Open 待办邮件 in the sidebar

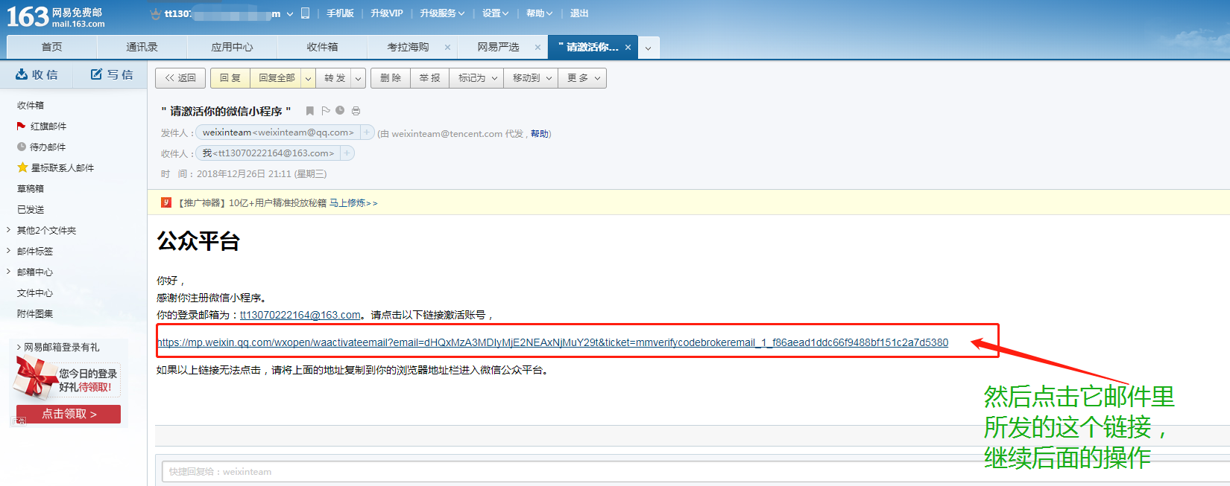coord(48,147)
